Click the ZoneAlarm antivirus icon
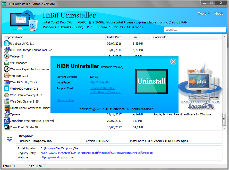 6,121
